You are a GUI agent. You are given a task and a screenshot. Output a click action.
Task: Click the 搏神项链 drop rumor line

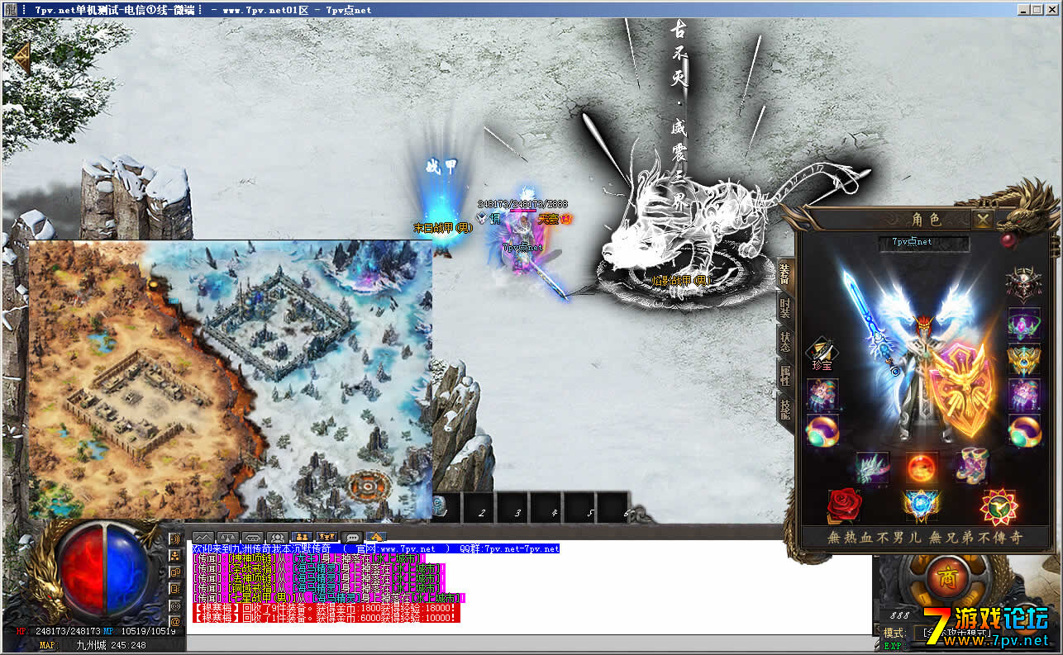coord(307,558)
